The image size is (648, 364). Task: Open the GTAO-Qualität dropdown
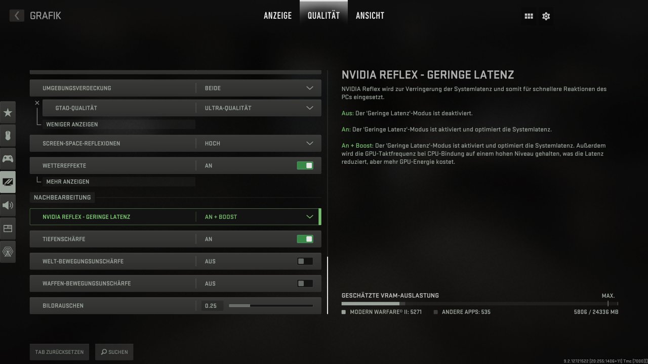click(x=182, y=108)
